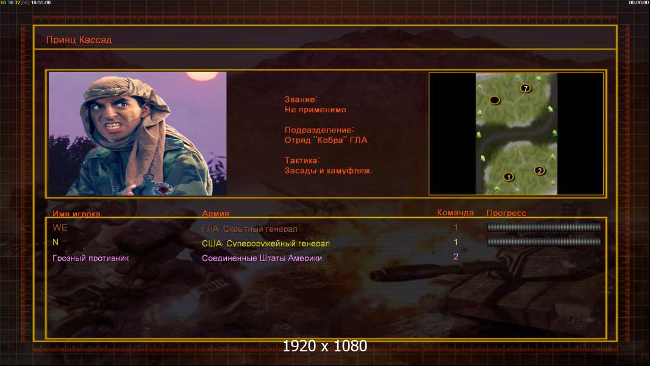Click start position marker 1 on minimap

point(509,177)
